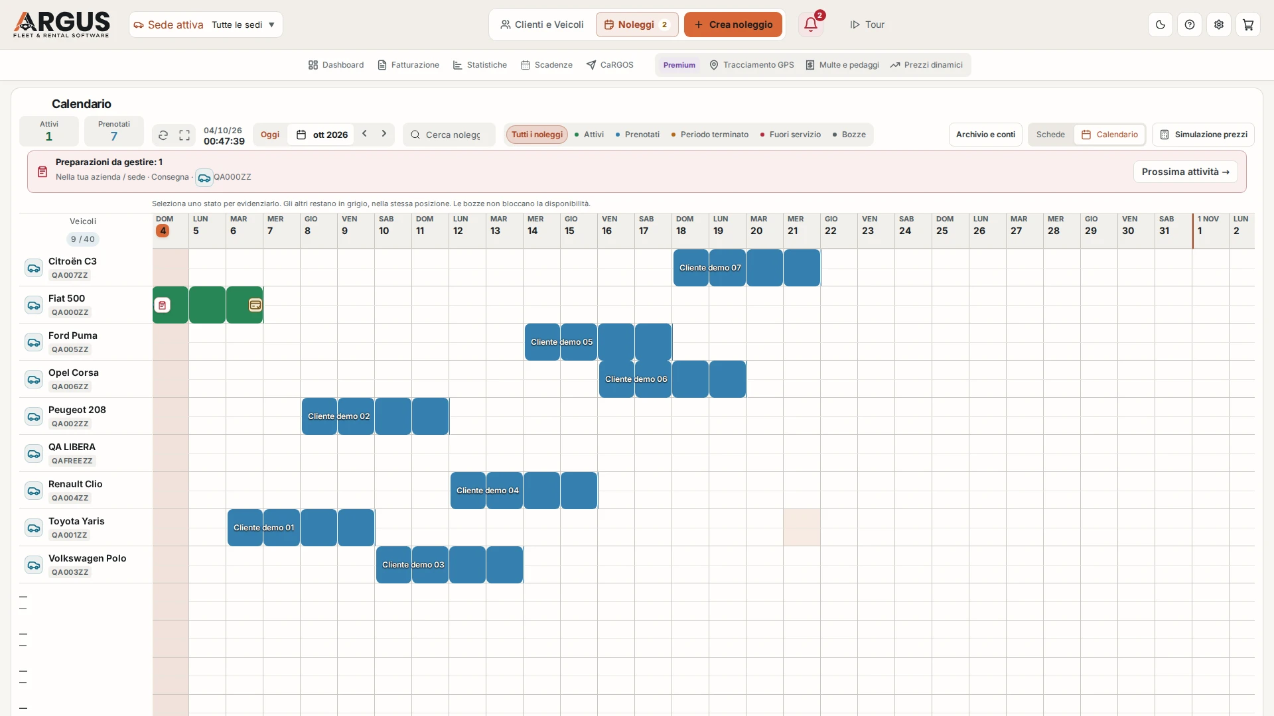The height and width of the screenshot is (716, 1274).
Task: Click the car icon beside Citroën C3
Action: tap(34, 268)
